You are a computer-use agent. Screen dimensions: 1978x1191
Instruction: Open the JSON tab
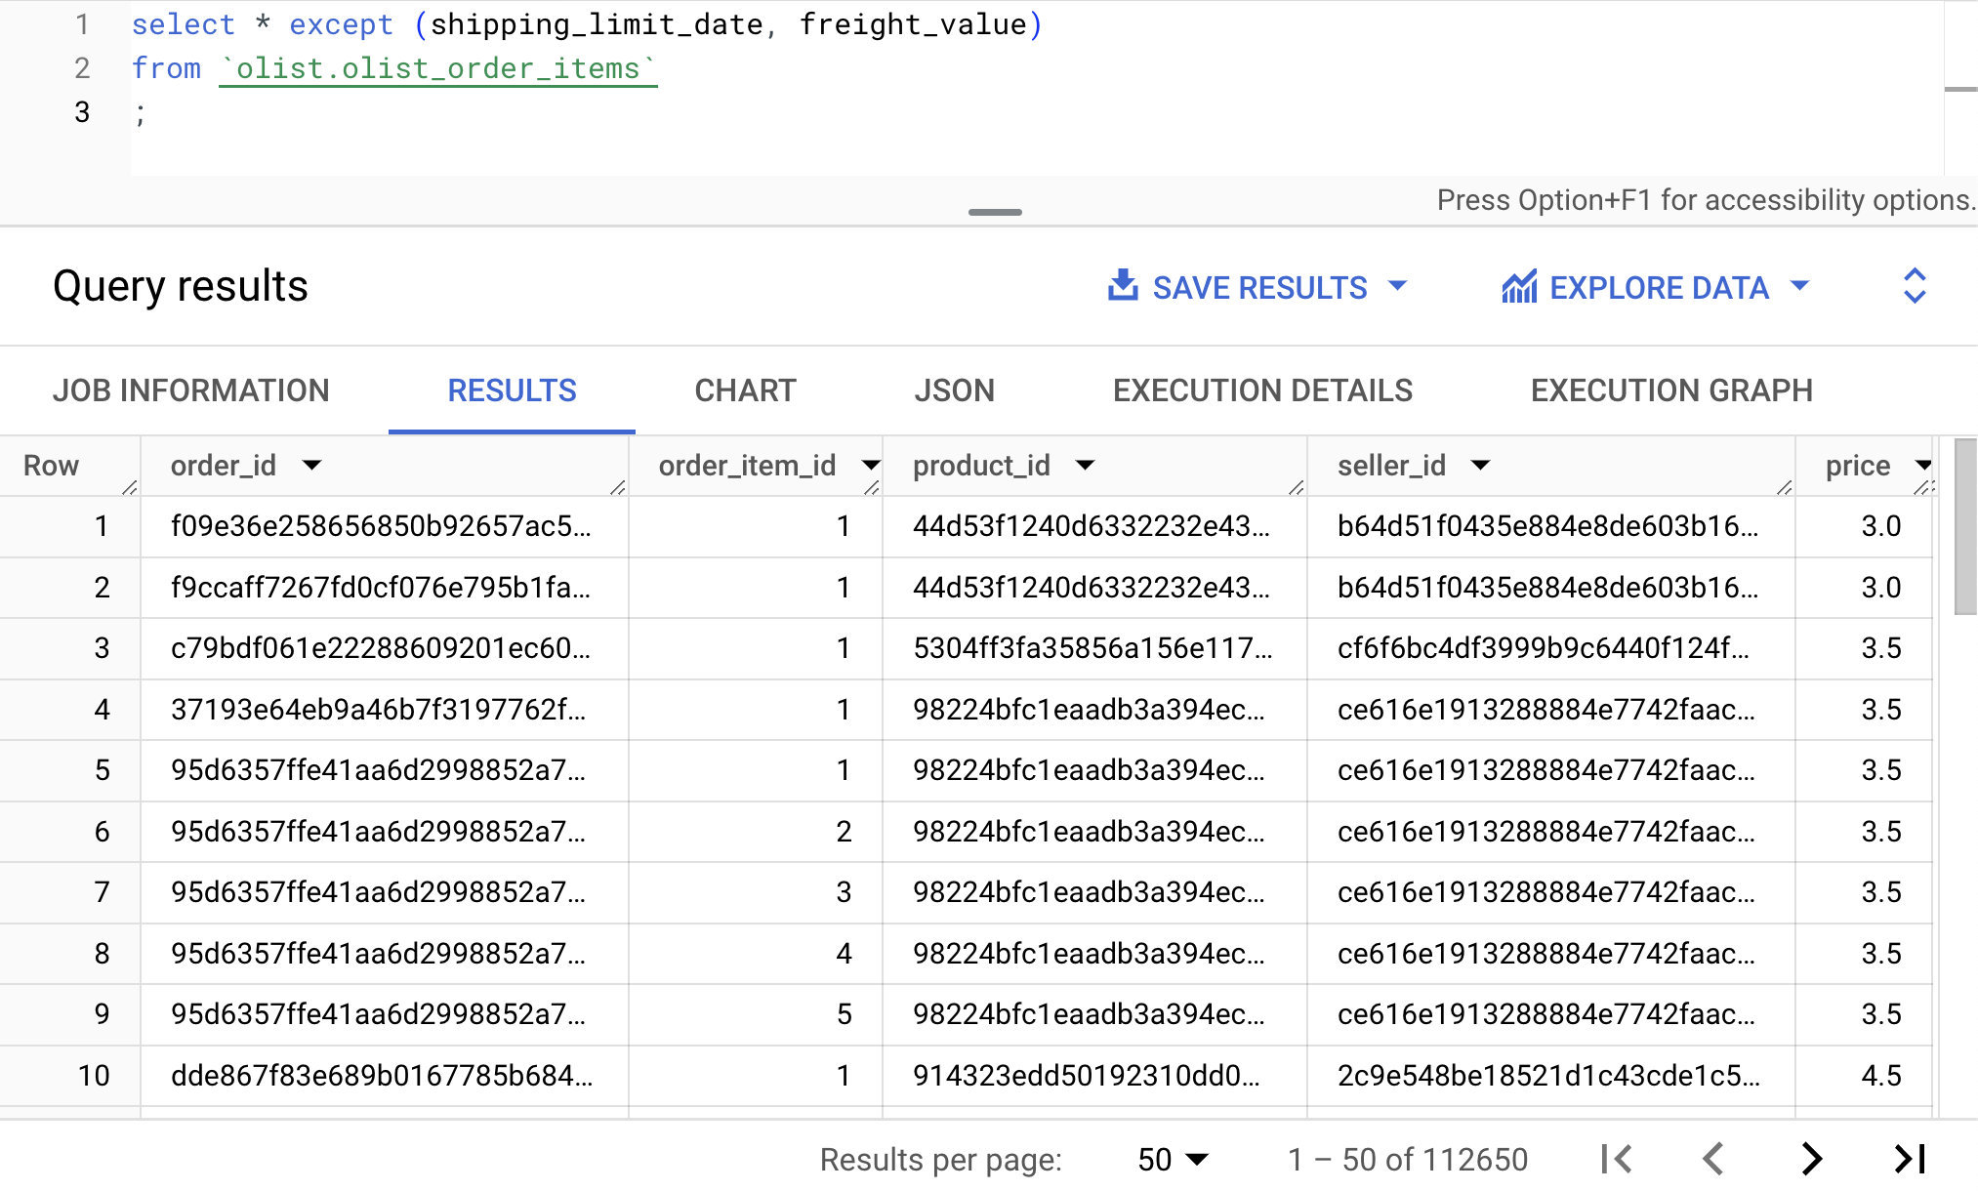click(x=954, y=390)
